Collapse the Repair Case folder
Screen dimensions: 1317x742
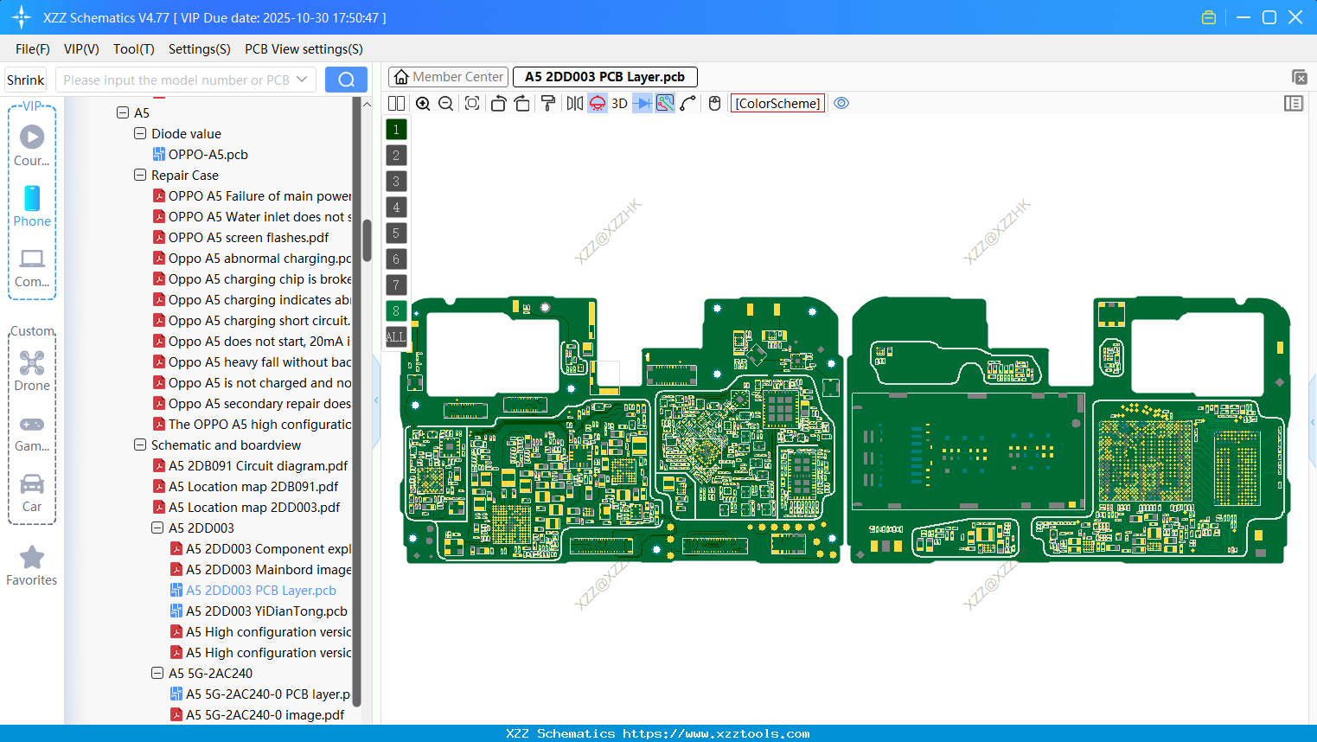140,176
